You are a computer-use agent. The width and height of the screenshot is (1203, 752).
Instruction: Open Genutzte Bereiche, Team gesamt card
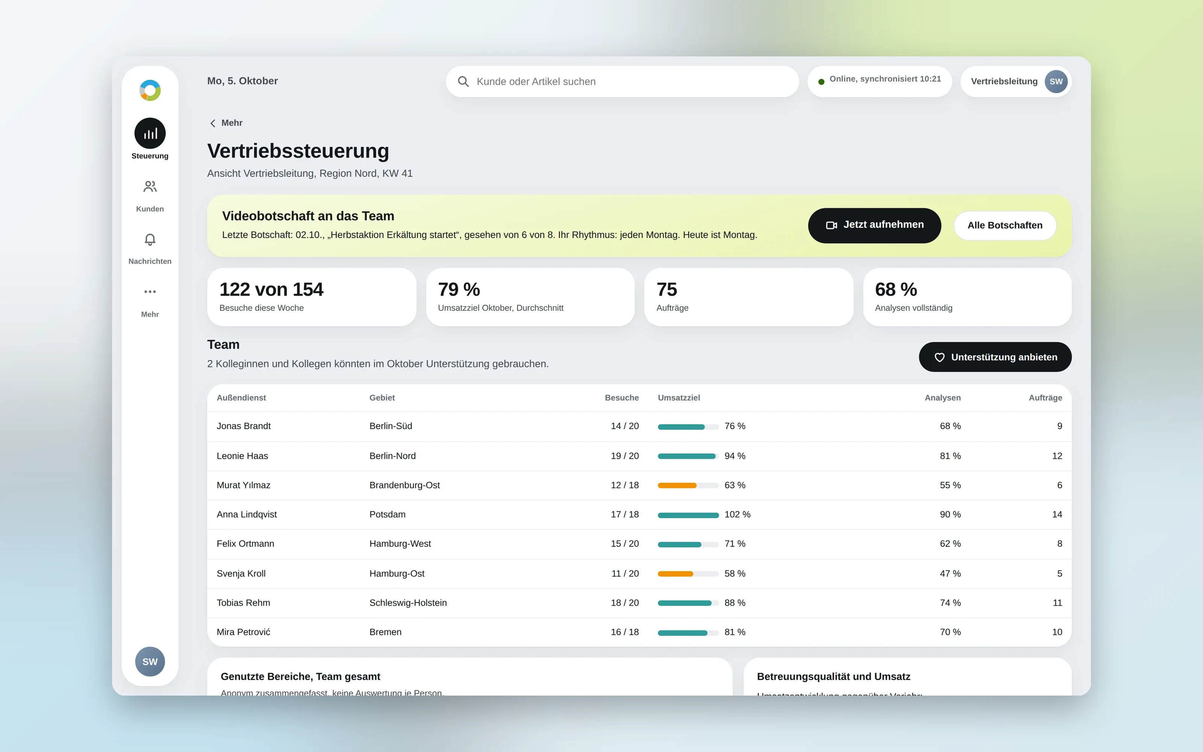[x=470, y=677]
